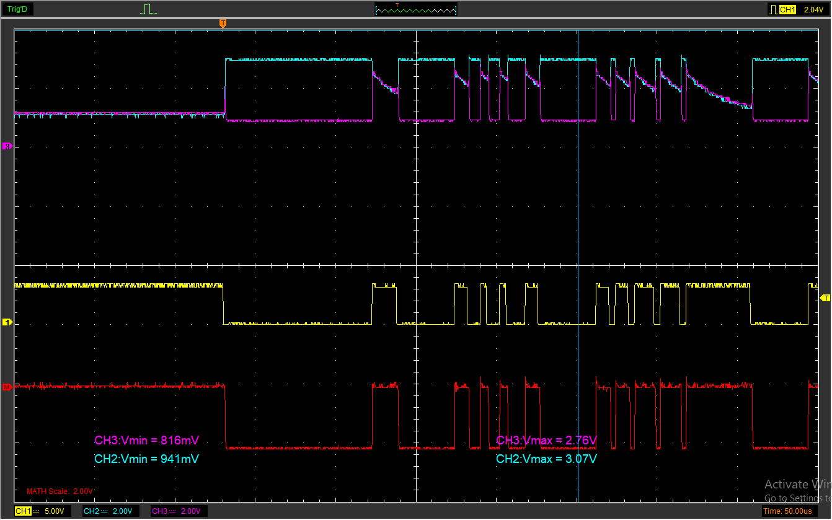Click the yellow channel 1 ground marker
Image resolution: width=832 pixels, height=520 pixels.
point(7,322)
